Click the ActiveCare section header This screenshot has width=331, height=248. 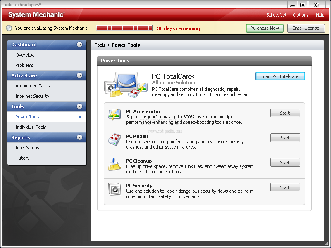tap(47, 76)
